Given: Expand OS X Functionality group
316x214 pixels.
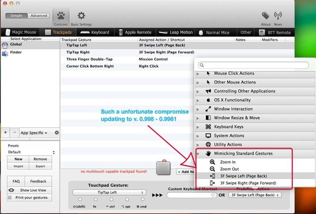Looking at the screenshot, I should pyautogui.click(x=197, y=100).
